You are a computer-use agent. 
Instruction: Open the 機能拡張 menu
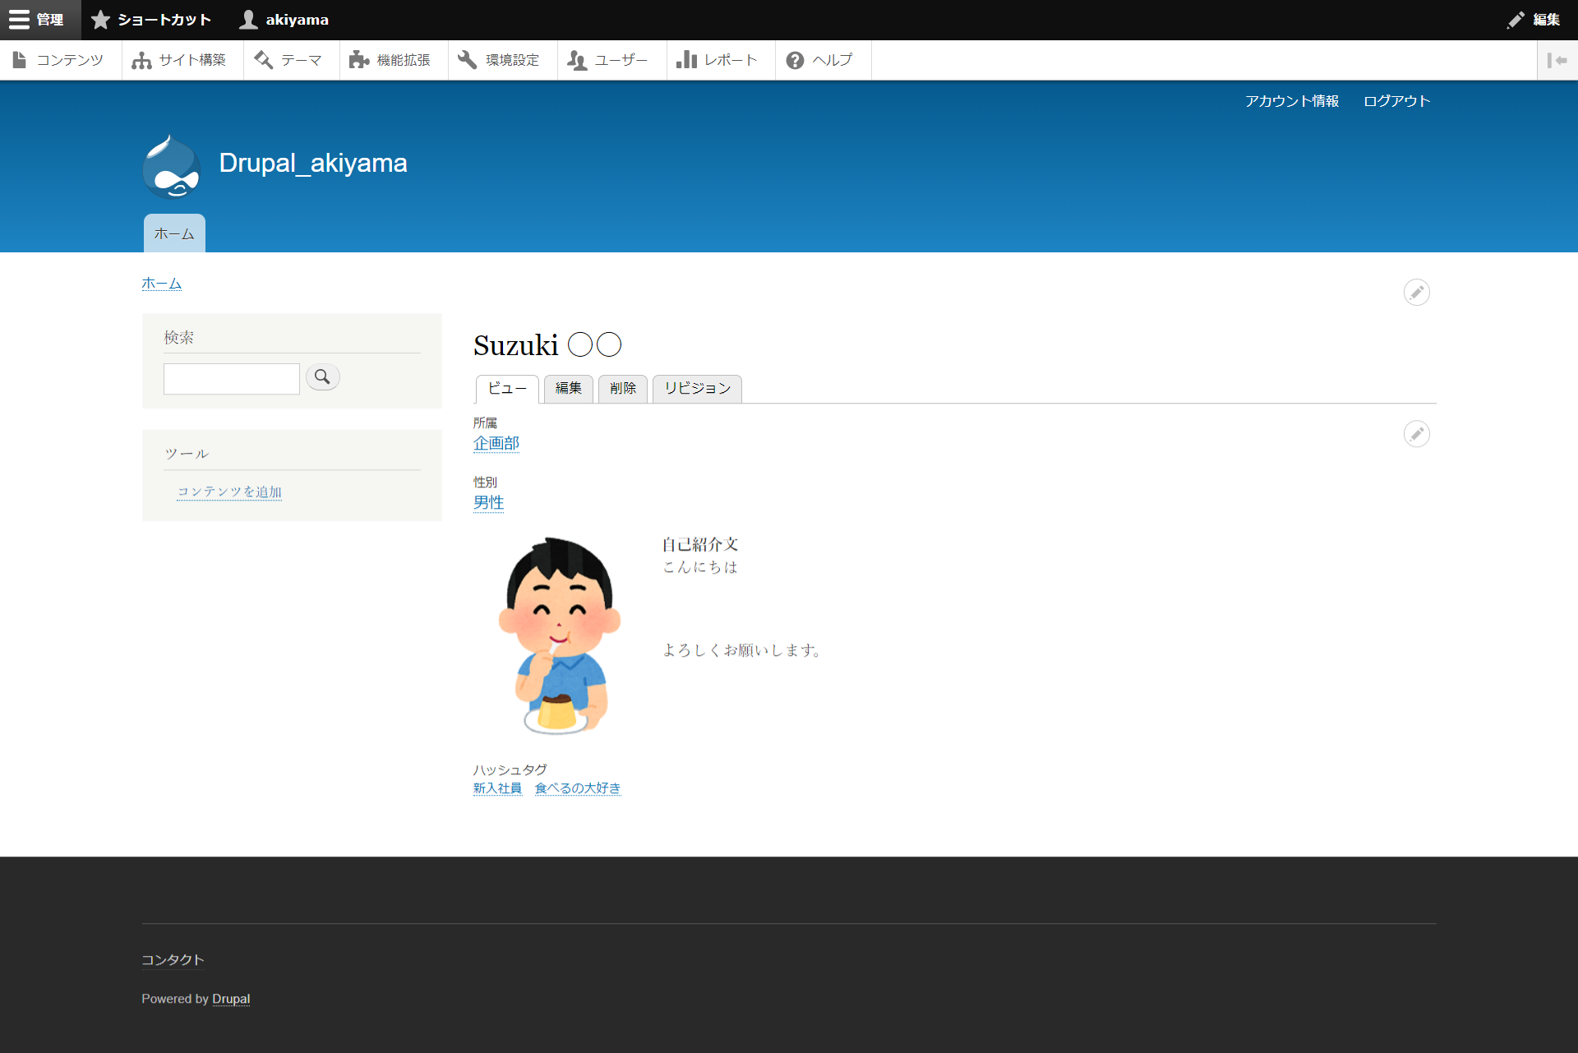point(392,60)
